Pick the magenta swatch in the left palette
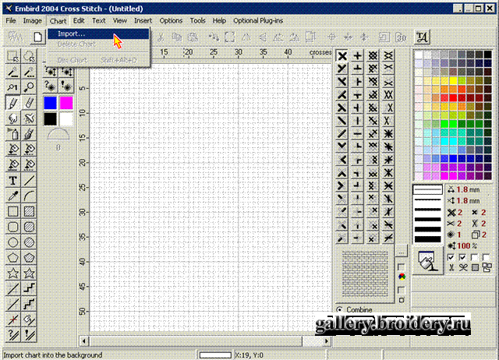 [x=65, y=103]
